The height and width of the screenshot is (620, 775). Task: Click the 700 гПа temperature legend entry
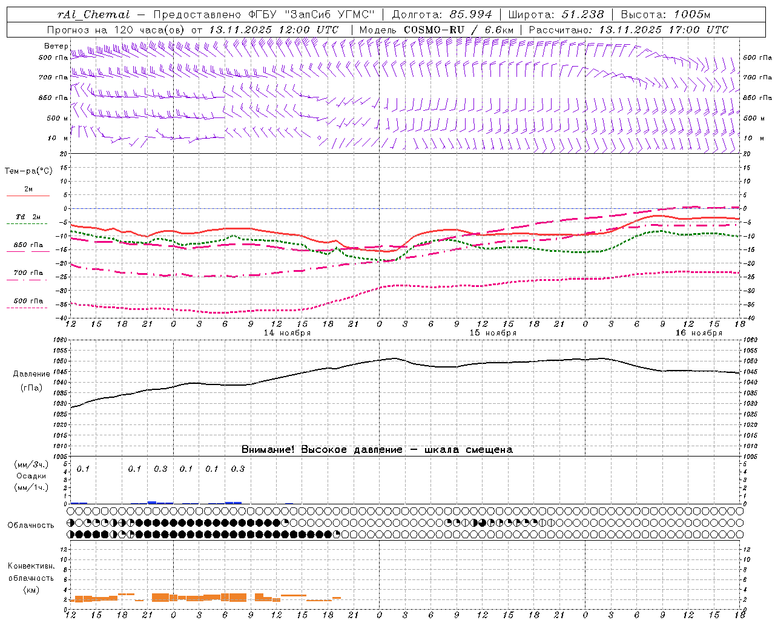28,272
